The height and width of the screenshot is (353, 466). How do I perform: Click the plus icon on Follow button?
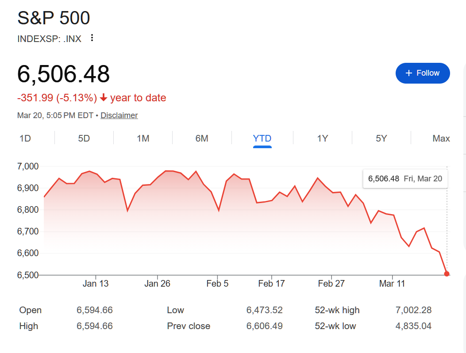(409, 73)
